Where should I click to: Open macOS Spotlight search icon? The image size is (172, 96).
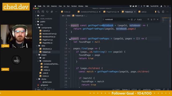pos(165,6)
